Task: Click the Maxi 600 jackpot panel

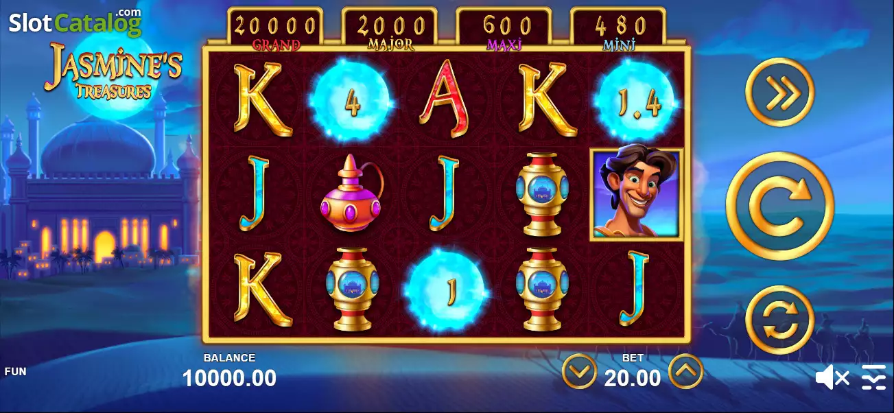Action: [x=504, y=30]
